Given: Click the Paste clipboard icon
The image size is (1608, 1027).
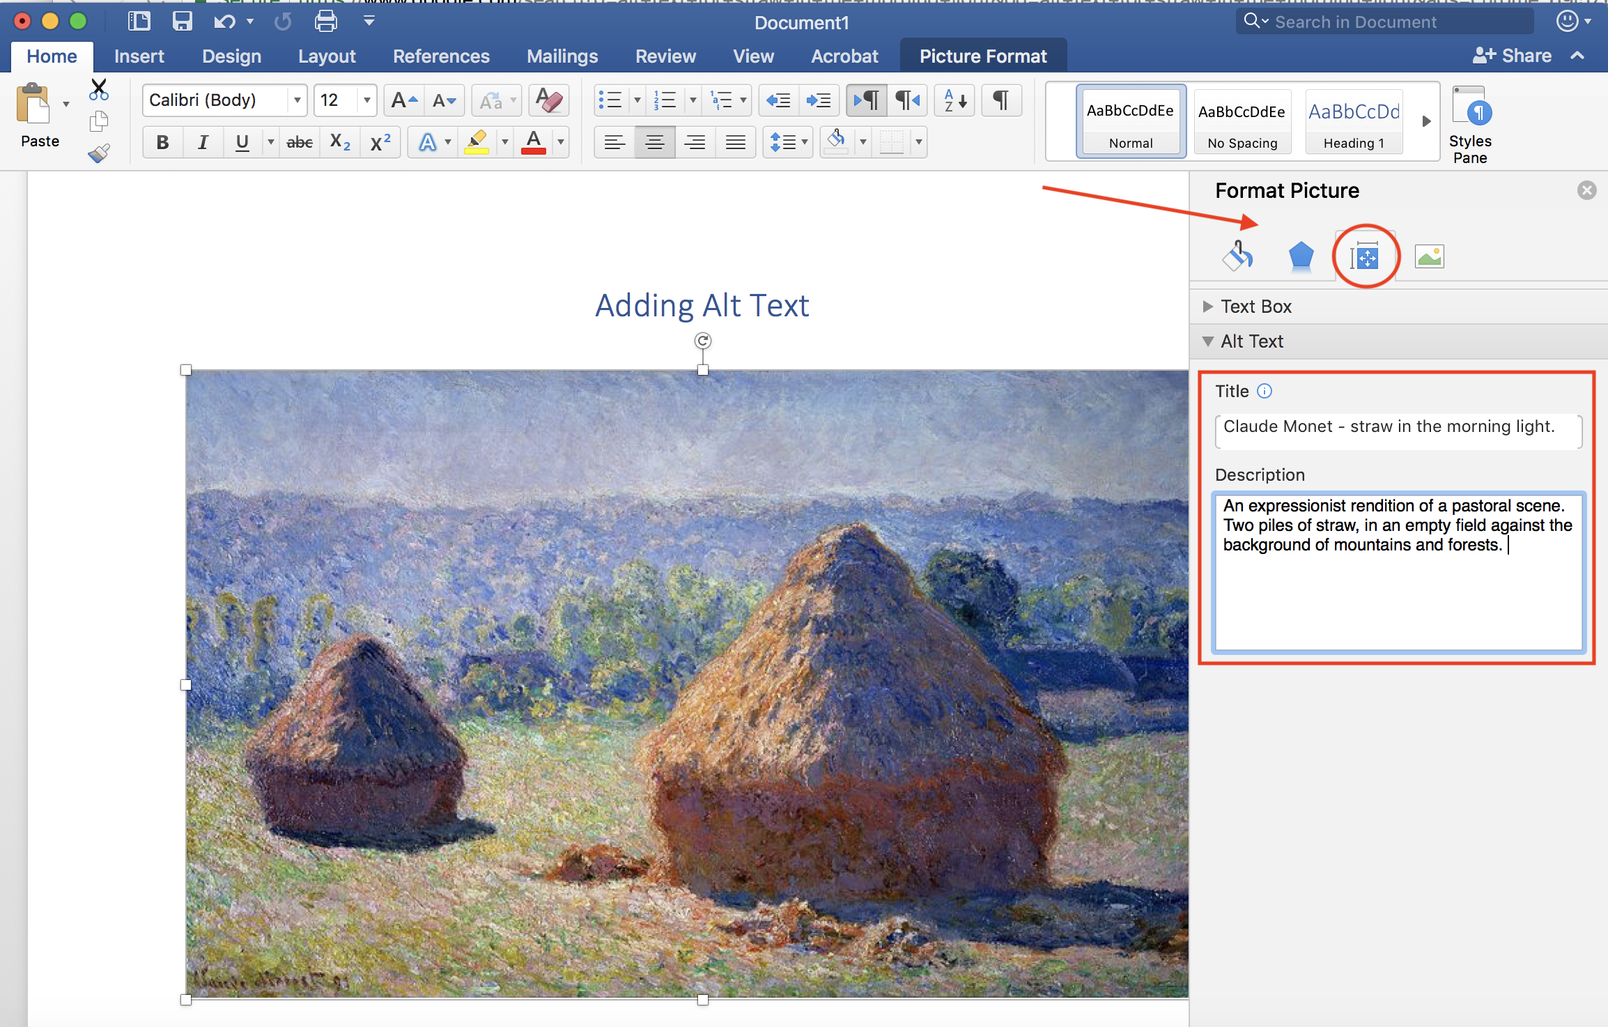Looking at the screenshot, I should coord(33,105).
